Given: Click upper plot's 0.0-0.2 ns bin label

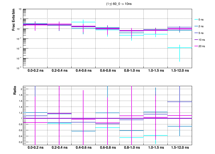Looking at the screenshot, I should click(x=35, y=71).
